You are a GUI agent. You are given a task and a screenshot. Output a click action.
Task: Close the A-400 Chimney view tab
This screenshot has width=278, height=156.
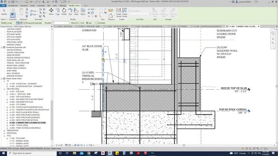pos(258,26)
